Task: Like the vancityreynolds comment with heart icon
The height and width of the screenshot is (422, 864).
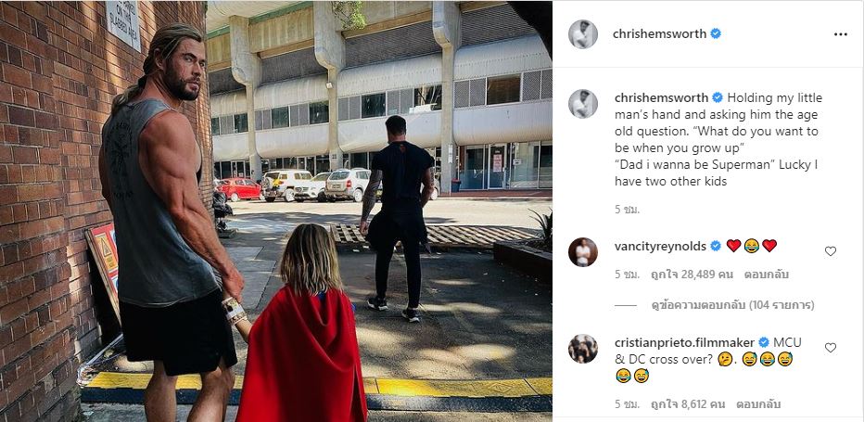Action: coord(831,251)
